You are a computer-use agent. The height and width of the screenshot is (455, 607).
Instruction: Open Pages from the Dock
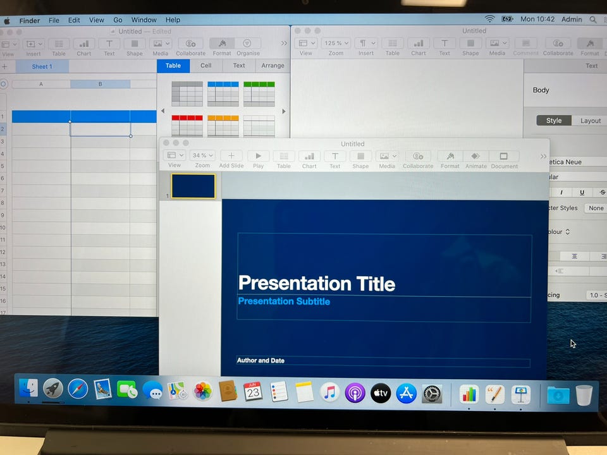pos(494,394)
